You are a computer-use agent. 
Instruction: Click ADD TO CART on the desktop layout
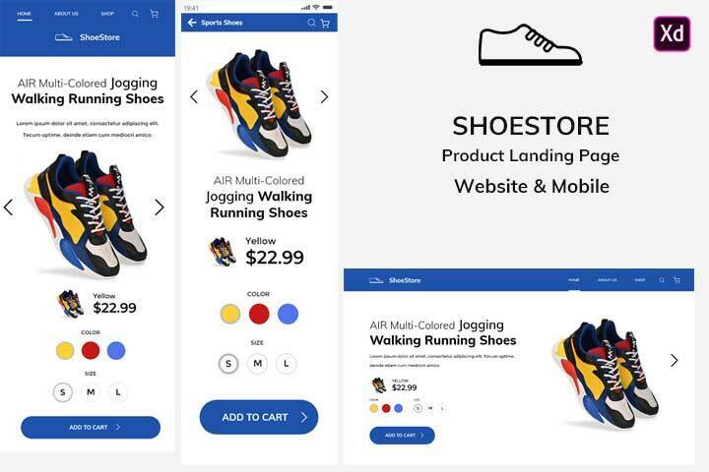click(x=402, y=436)
